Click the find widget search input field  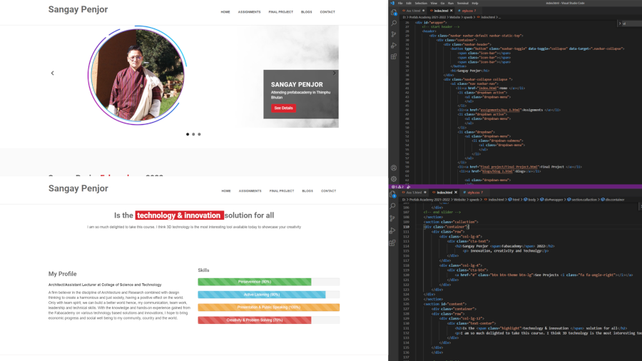(x=632, y=24)
